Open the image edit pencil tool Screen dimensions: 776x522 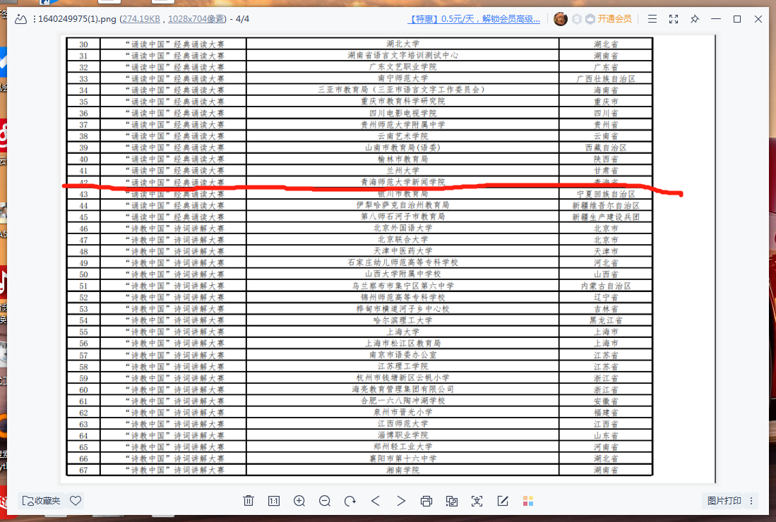[503, 501]
